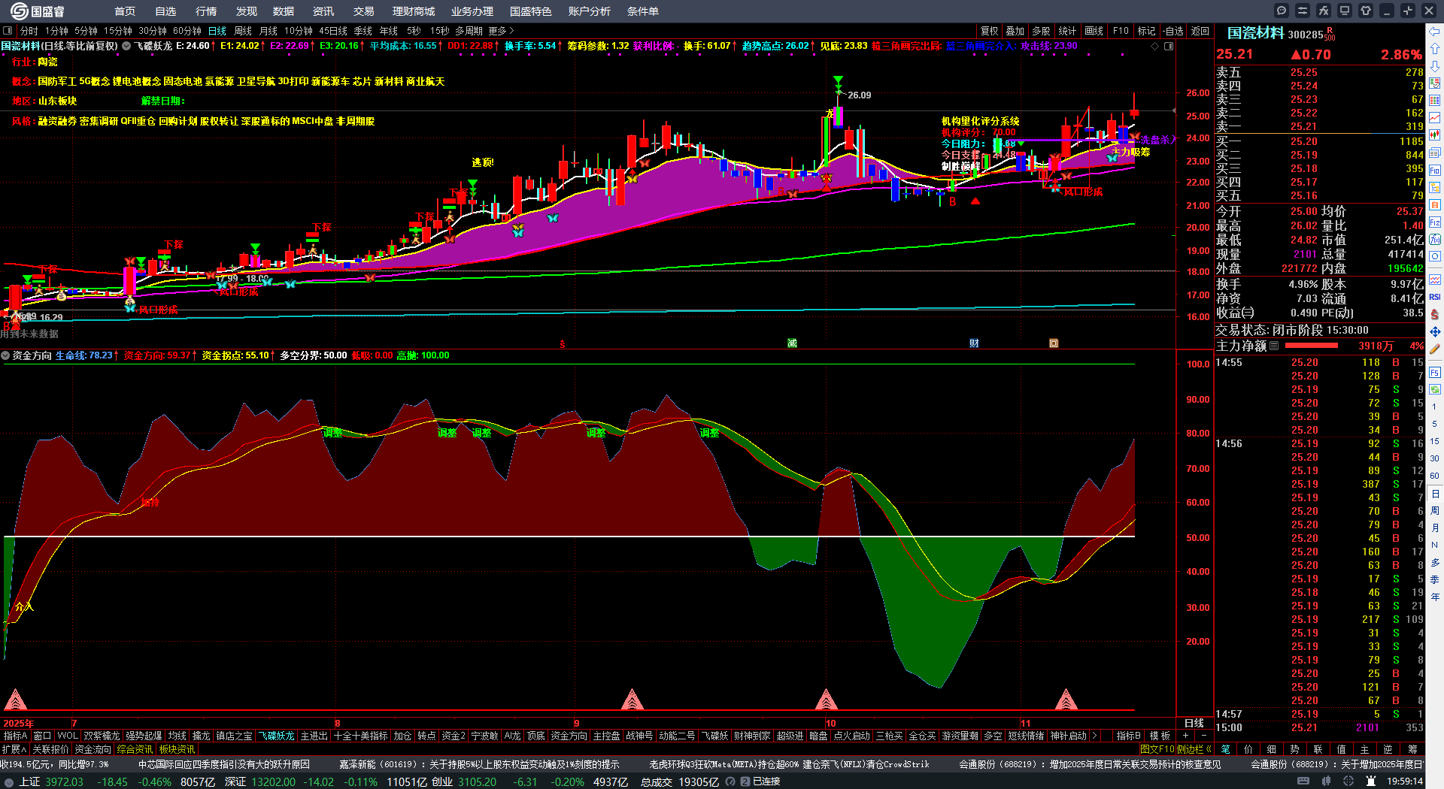Image resolution: width=1444 pixels, height=789 pixels.
Task: Toggle 复权 price adjustment
Action: click(989, 31)
